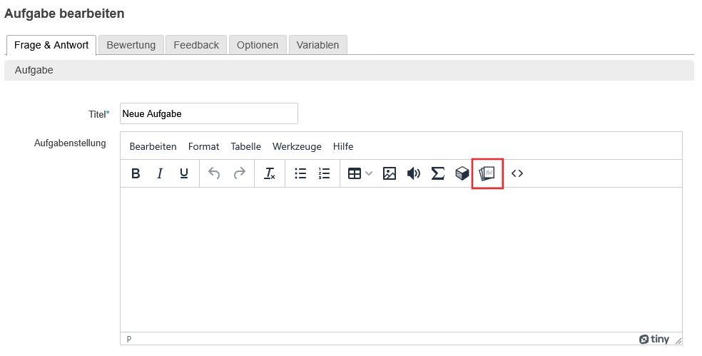
Task: Insert a numbered list
Action: click(x=325, y=173)
